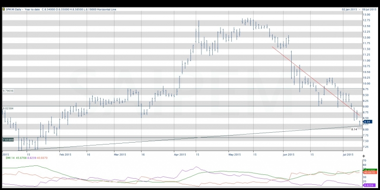Click Apr 2015 on the date axis
This screenshot has width=380, height=190.
click(x=180, y=154)
